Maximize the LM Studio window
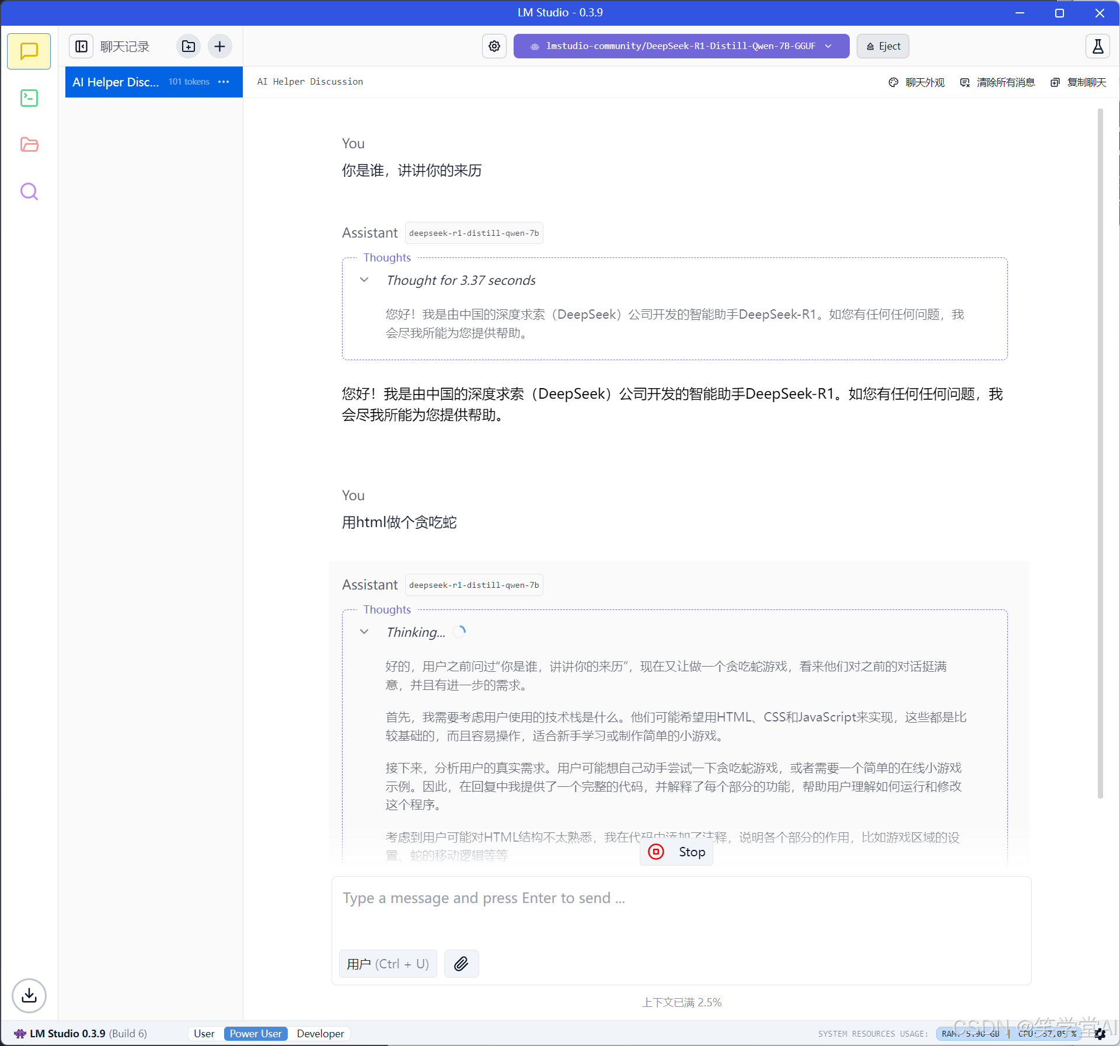This screenshot has width=1120, height=1046. [1060, 13]
